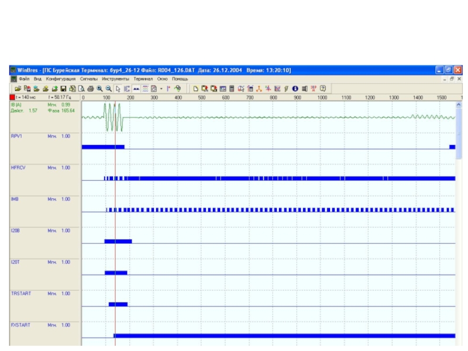Click the printer icon in toolbar
Screen dimensions: 468x351
tap(91, 88)
